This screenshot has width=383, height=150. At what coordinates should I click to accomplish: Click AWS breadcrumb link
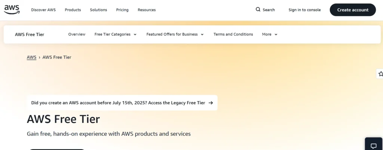(x=31, y=57)
